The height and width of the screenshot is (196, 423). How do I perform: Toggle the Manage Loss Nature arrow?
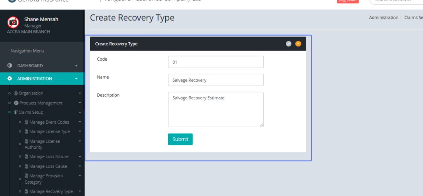pos(80,157)
